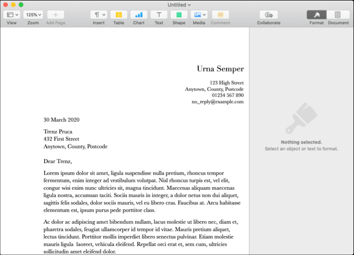Click the Lorem ipsum dolor paragraph

(x=142, y=191)
